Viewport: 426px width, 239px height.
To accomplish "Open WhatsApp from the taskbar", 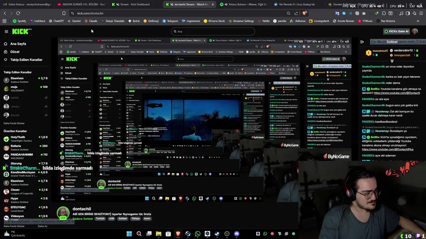I will coord(198,234).
